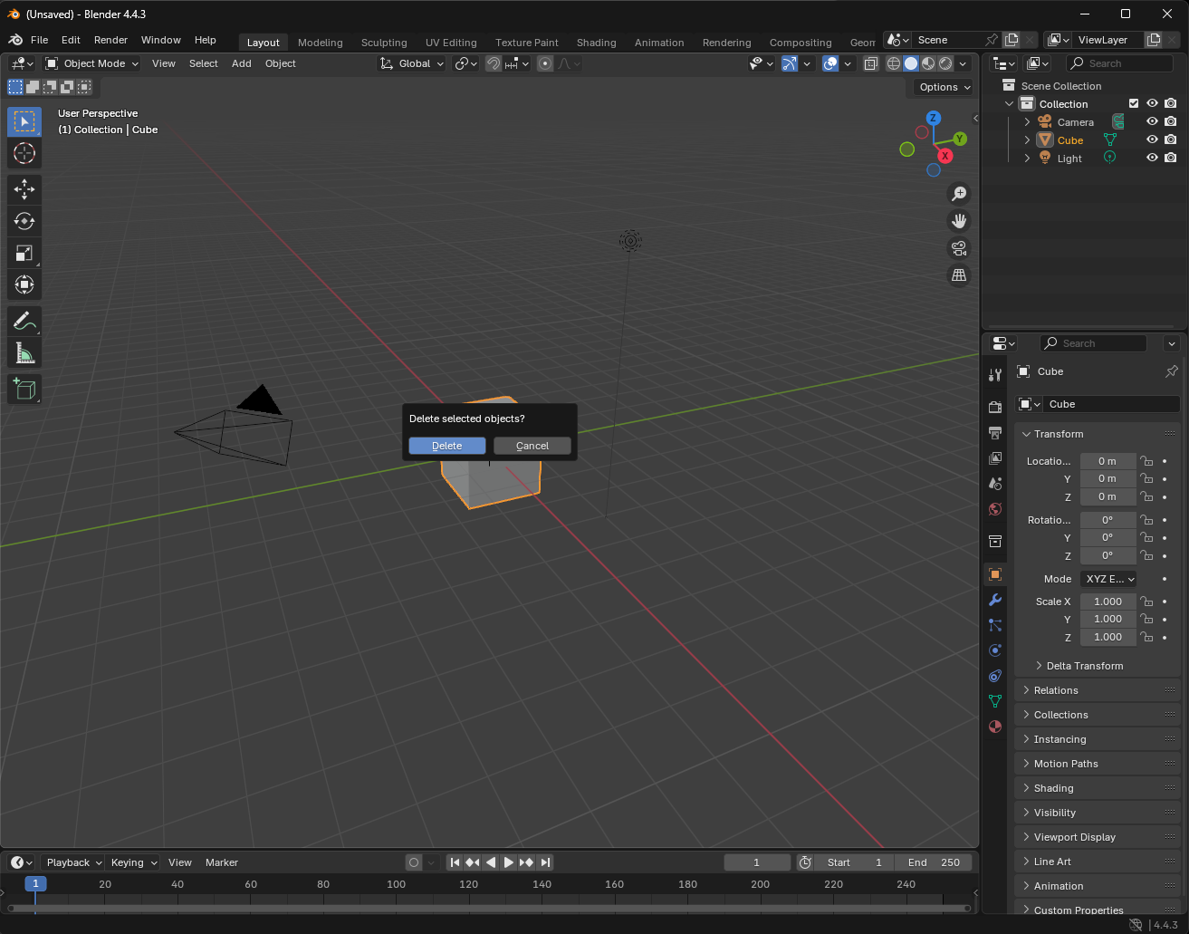Select the Measure tool
Viewport: 1189px width, 934px height.
tap(24, 353)
